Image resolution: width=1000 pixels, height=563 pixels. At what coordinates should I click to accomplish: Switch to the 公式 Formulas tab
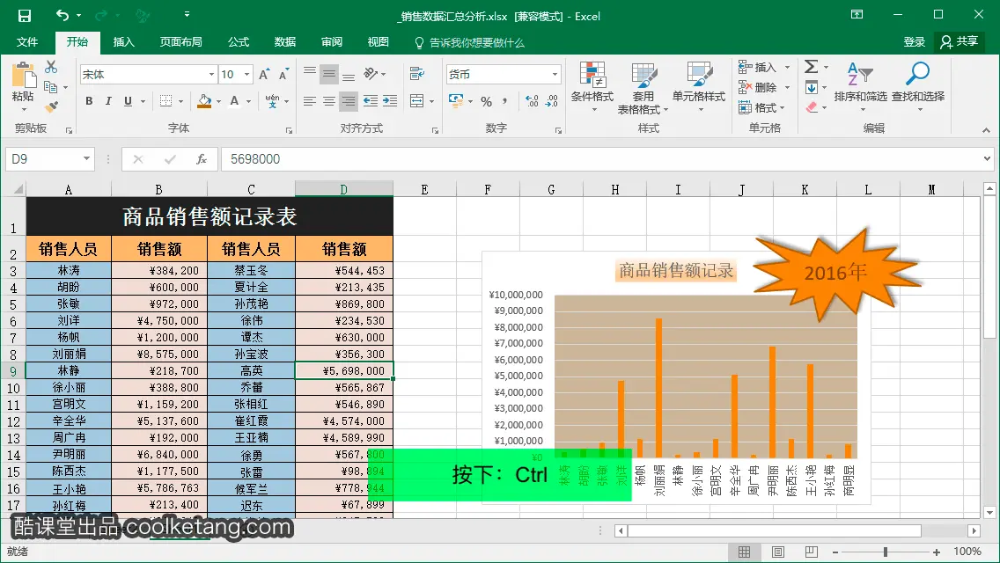pos(239,42)
